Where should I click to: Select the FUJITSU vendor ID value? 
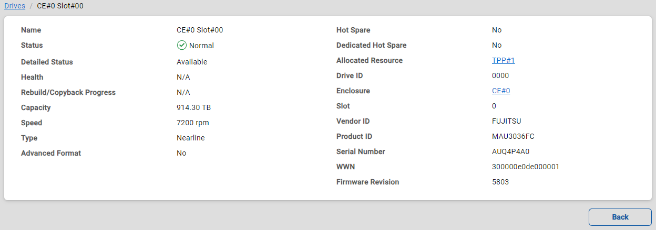507,121
